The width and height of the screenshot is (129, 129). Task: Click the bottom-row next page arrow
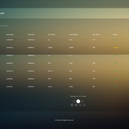[x=80, y=105]
